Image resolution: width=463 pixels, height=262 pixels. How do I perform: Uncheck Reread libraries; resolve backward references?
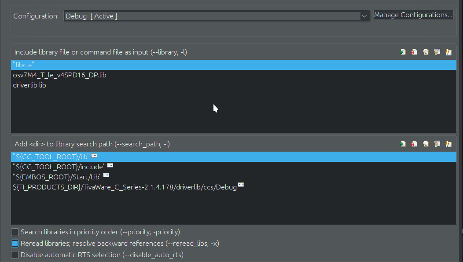click(15, 244)
